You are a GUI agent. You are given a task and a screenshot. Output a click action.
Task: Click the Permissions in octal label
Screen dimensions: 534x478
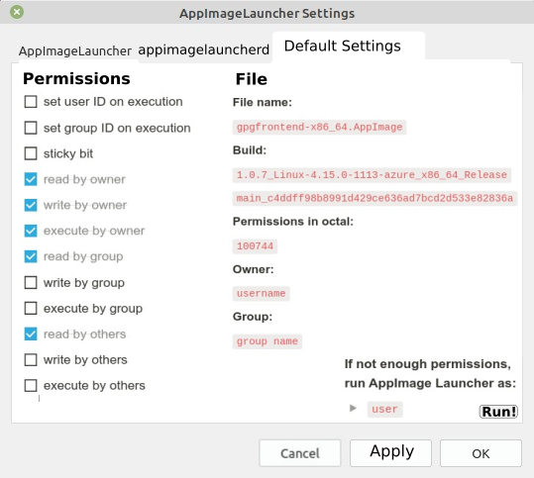293,222
